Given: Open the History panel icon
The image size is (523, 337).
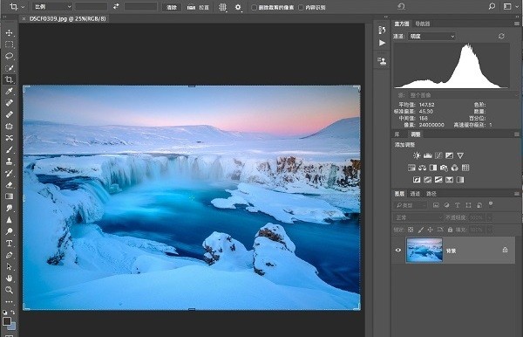Looking at the screenshot, I should click(x=382, y=31).
